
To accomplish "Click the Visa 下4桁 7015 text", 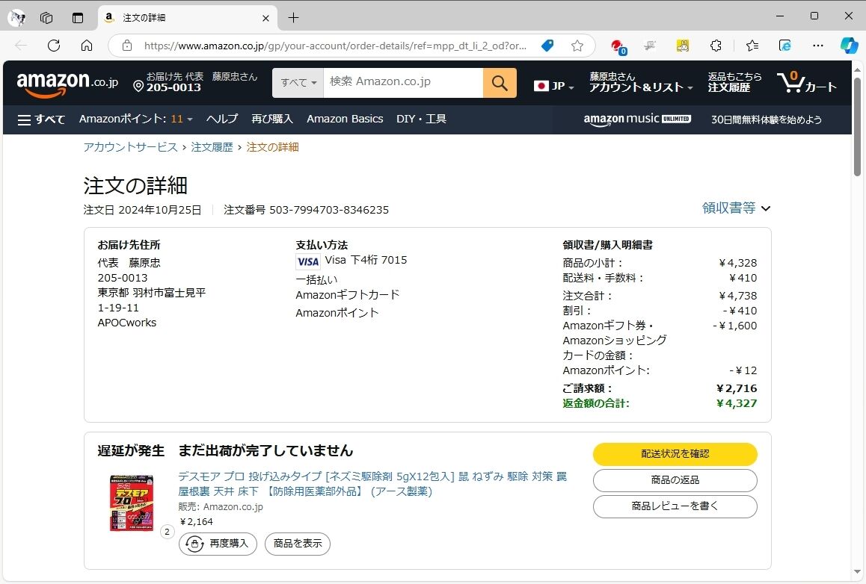I will point(366,261).
